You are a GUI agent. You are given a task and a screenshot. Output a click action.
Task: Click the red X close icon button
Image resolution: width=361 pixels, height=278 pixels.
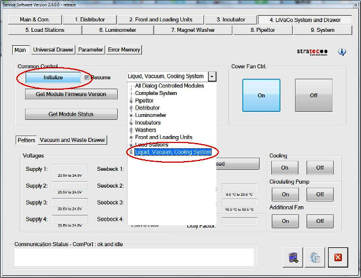pyautogui.click(x=337, y=257)
